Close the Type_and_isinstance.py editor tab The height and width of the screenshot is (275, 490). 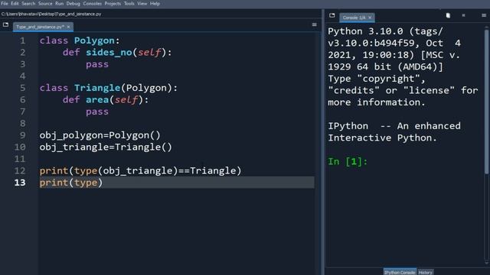(x=68, y=27)
